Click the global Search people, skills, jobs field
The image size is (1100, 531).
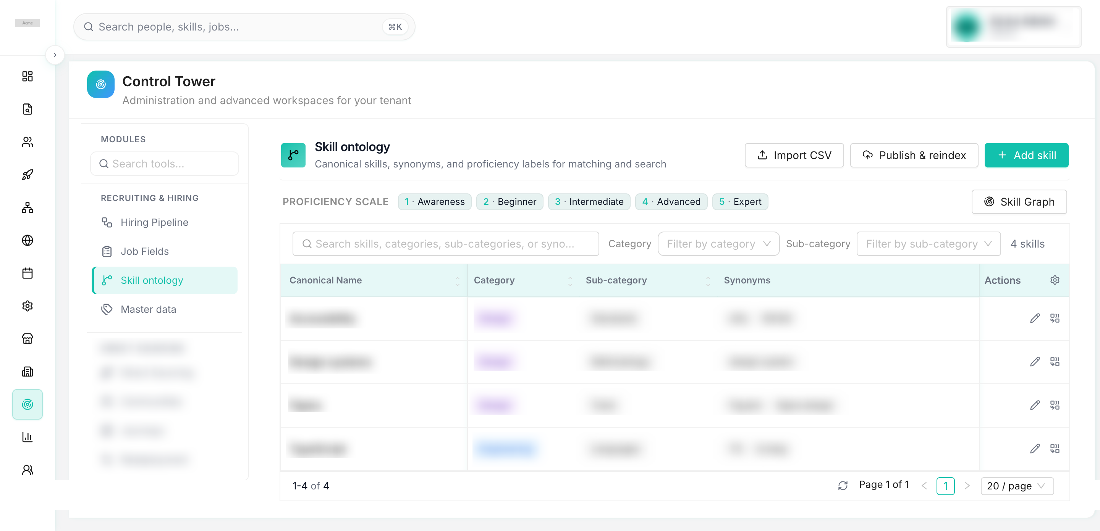(244, 27)
